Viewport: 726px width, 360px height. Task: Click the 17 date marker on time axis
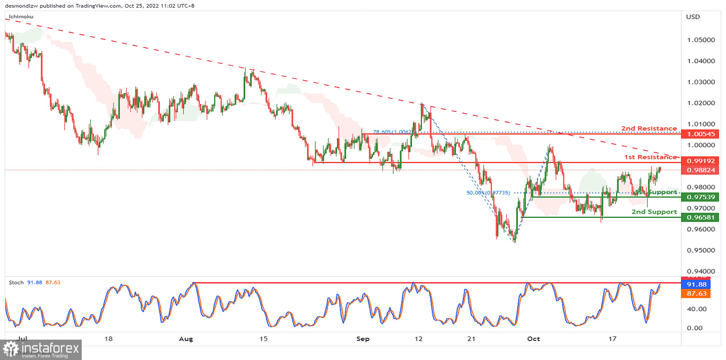tap(613, 339)
